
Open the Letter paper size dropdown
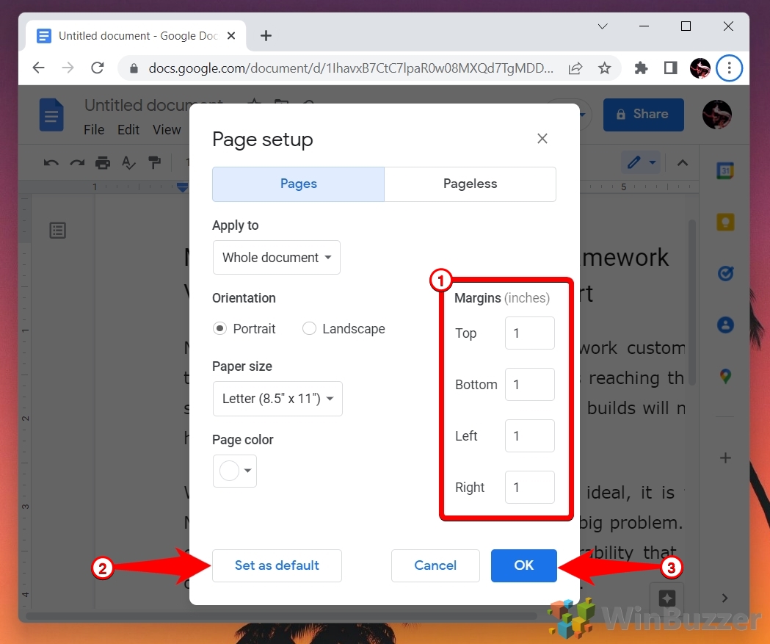click(277, 399)
